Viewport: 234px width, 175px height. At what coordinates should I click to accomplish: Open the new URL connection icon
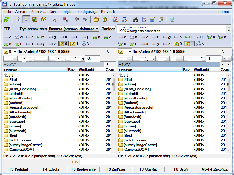124,19
